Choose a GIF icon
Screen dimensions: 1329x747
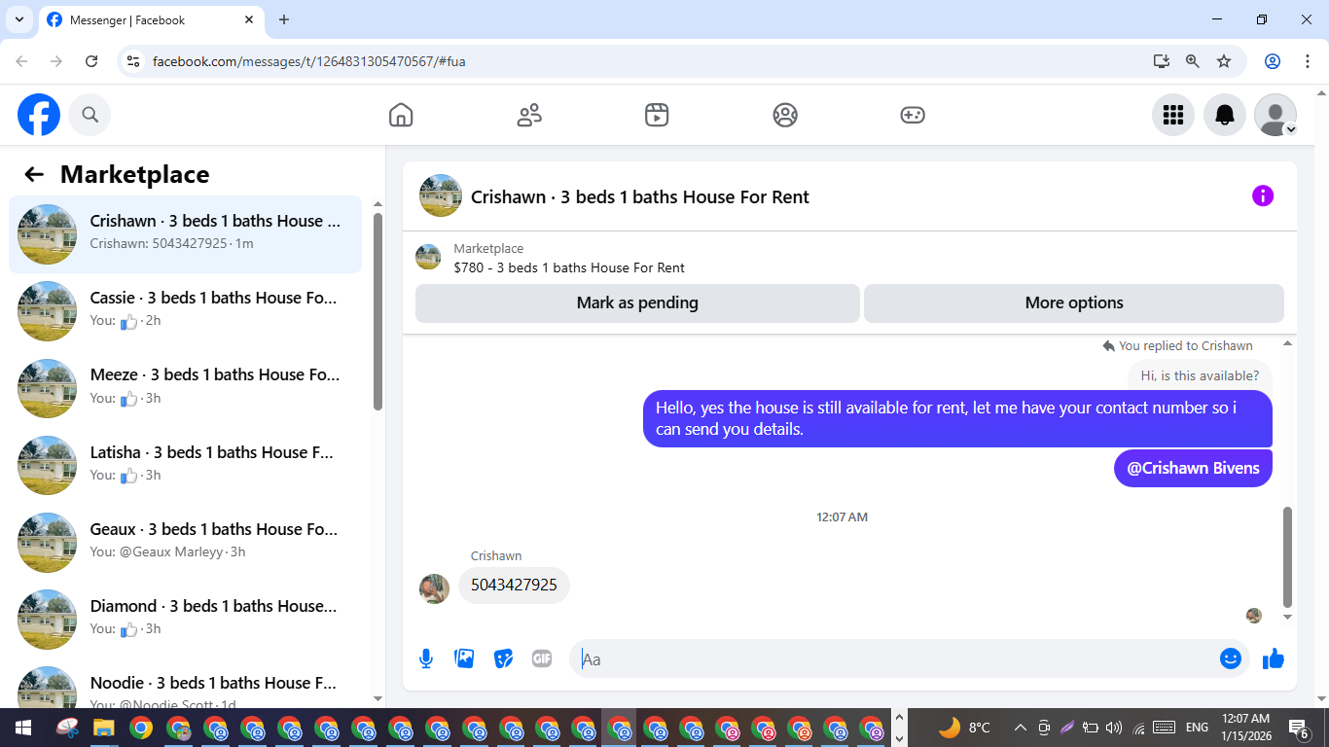point(542,658)
